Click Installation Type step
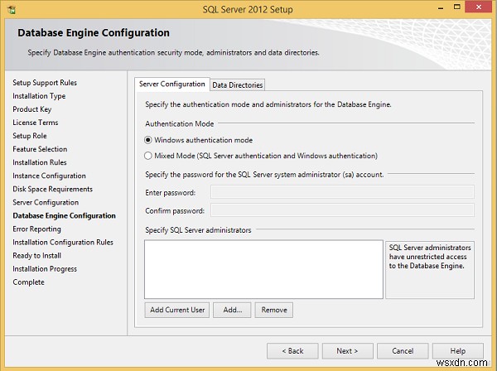The height and width of the screenshot is (371, 497). click(39, 96)
